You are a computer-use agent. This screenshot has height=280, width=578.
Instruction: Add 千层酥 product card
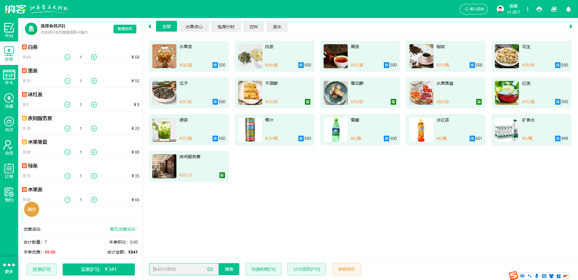coord(275,93)
